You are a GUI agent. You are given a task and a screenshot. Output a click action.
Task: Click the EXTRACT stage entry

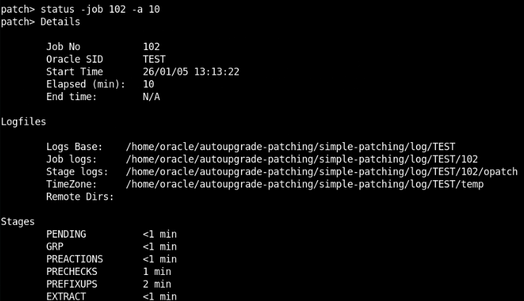[65, 296]
